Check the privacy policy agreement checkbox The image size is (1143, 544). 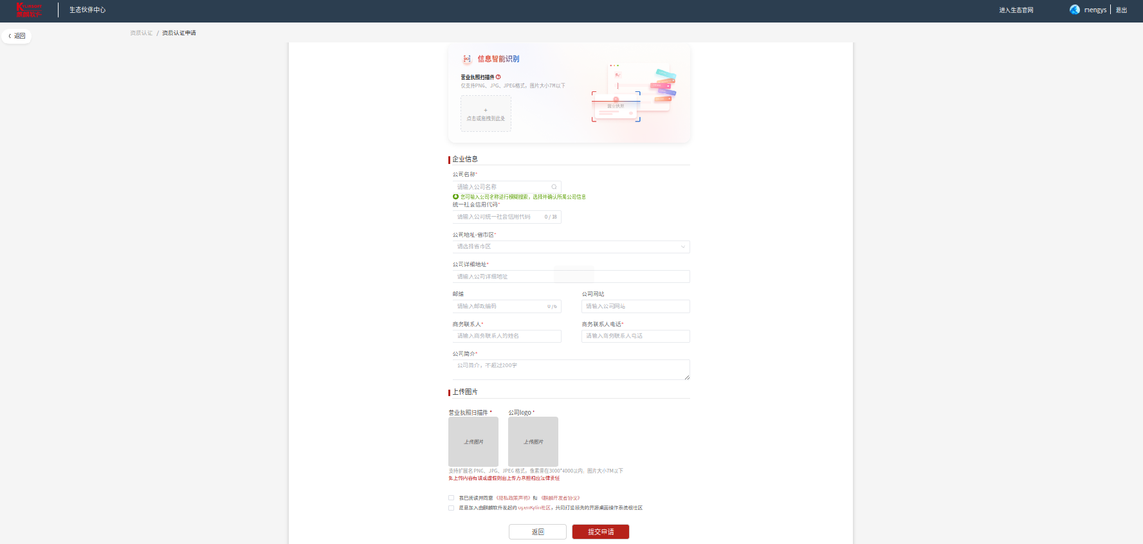pyautogui.click(x=451, y=498)
